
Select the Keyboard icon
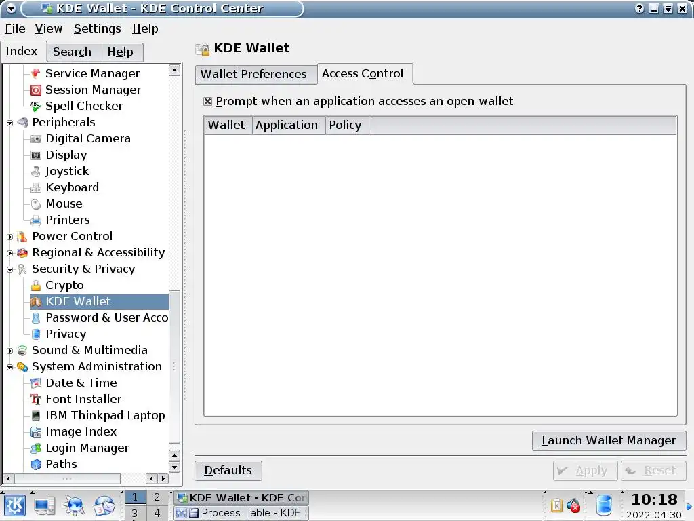coord(36,188)
